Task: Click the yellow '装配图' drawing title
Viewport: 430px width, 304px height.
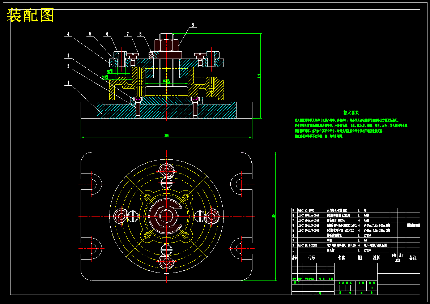Action: click(x=30, y=15)
